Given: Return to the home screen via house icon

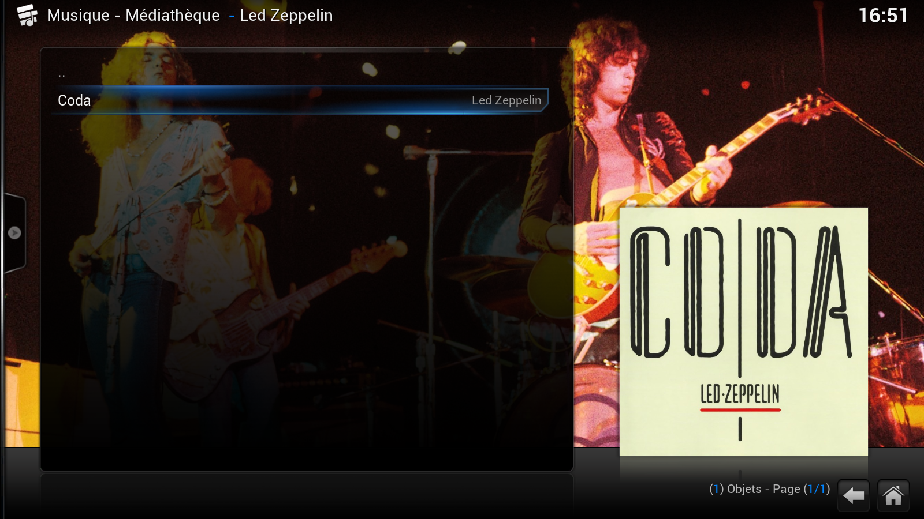Looking at the screenshot, I should click(x=893, y=495).
